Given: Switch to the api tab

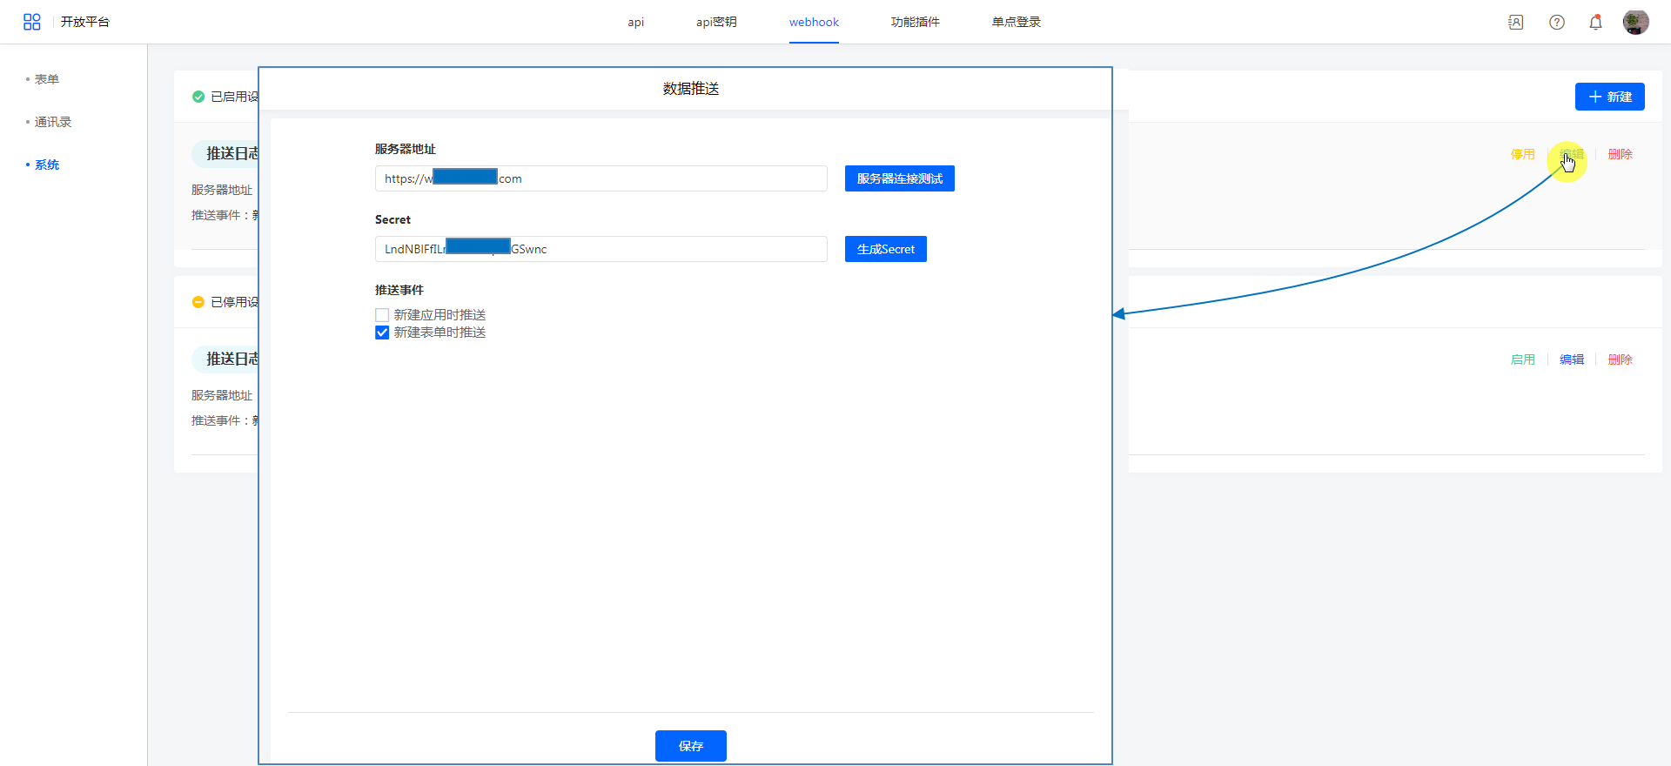Looking at the screenshot, I should pyautogui.click(x=635, y=23).
